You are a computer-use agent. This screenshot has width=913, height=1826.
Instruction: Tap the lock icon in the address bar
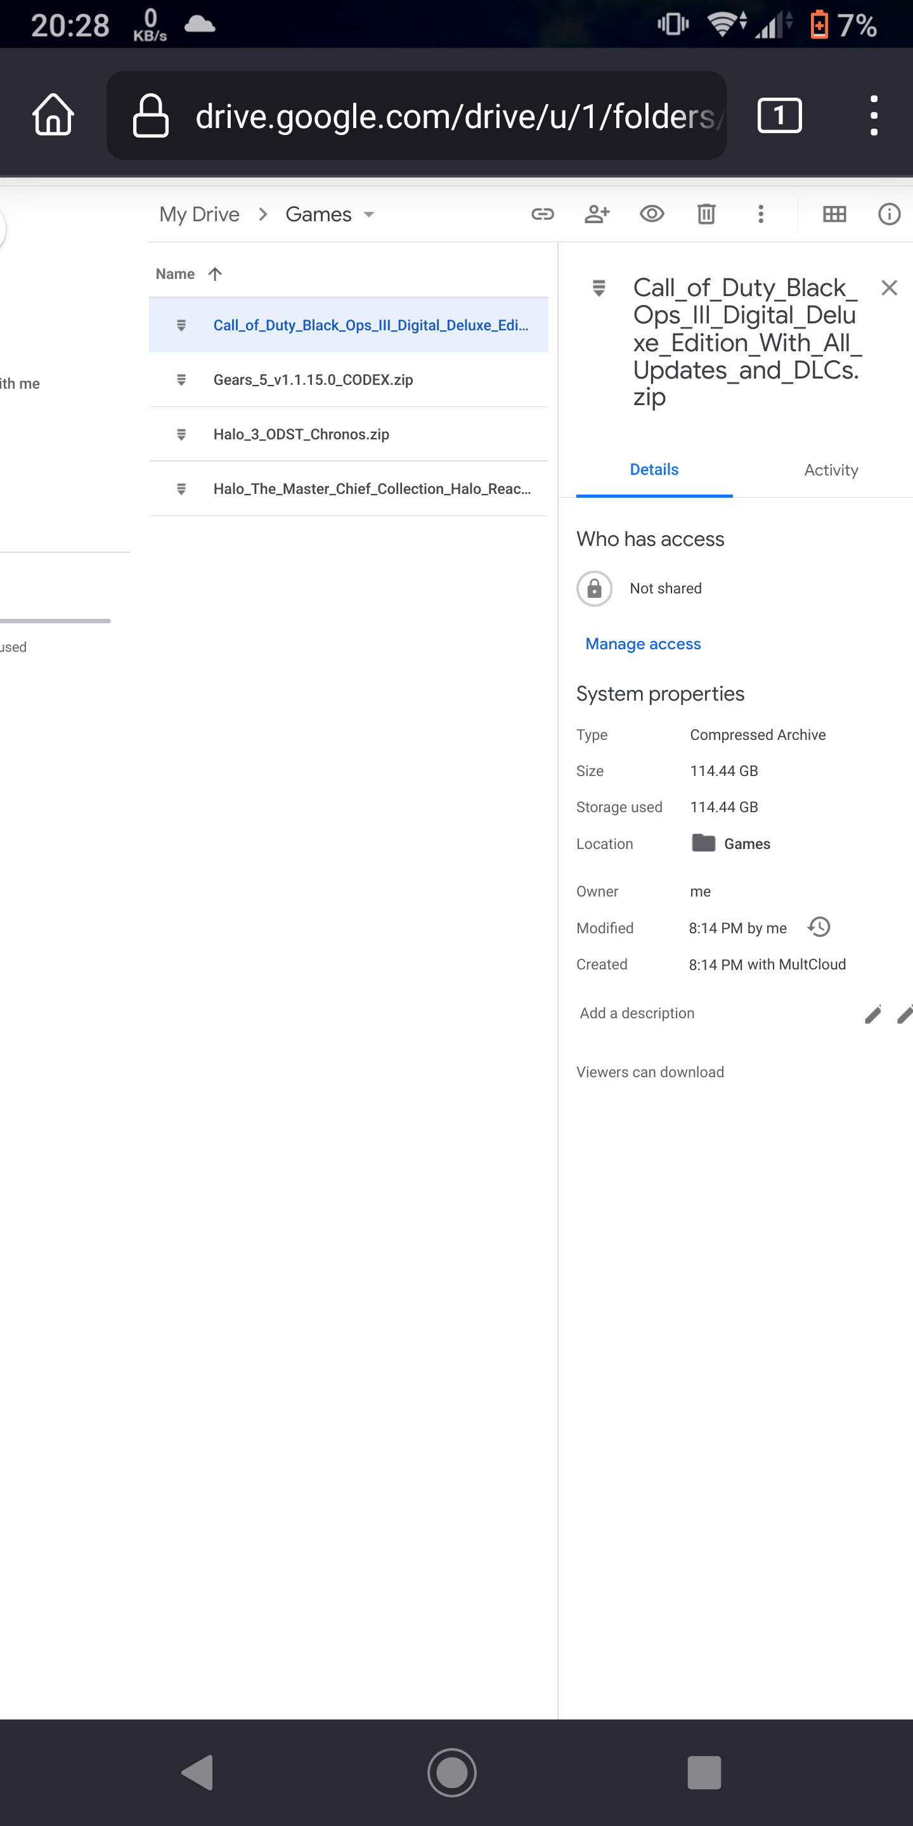[150, 115]
